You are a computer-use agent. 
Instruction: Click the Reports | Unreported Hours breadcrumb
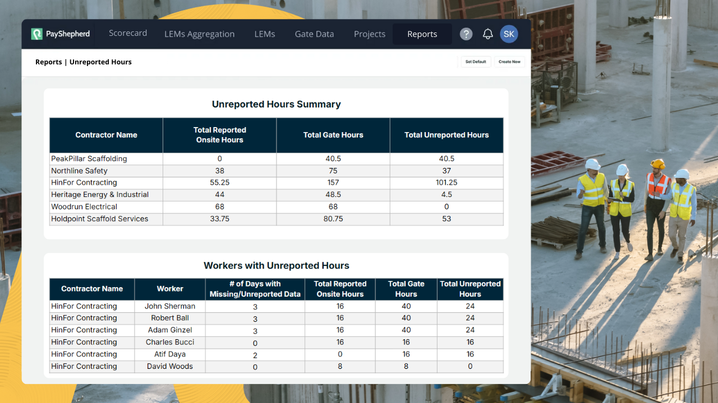[84, 62]
